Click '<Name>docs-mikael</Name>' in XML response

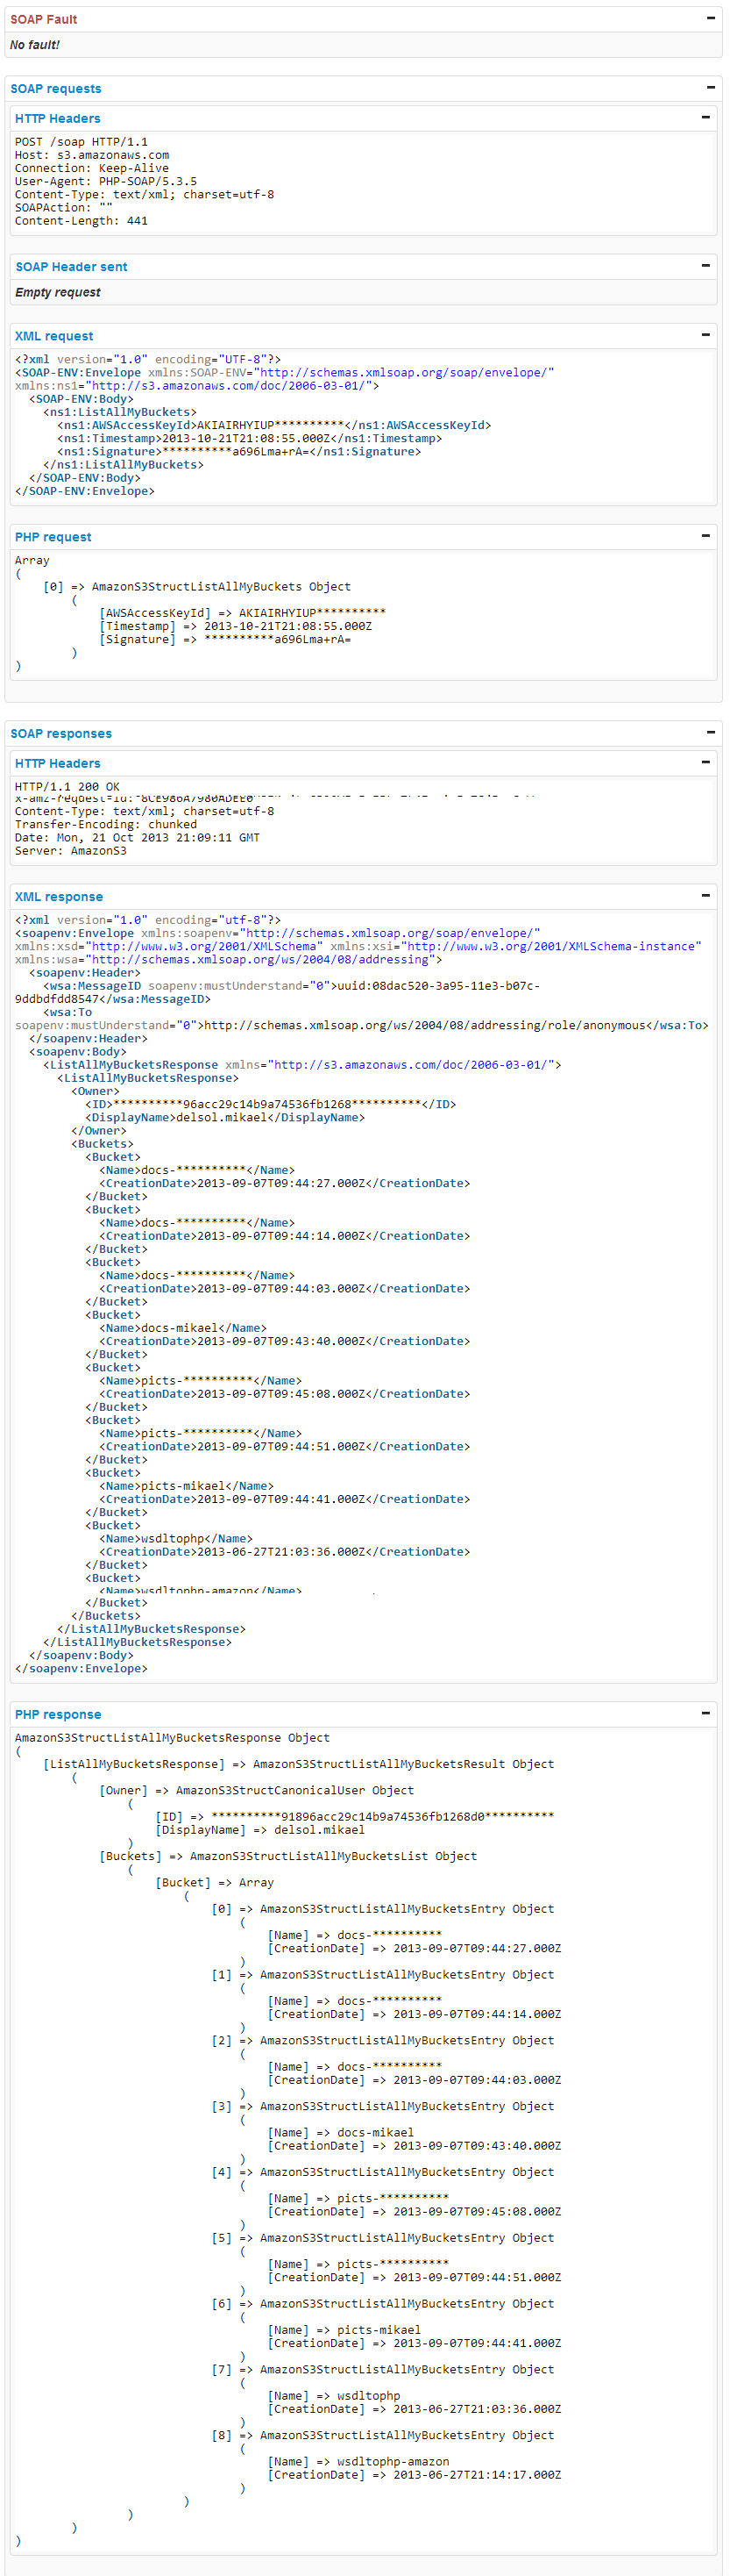point(183,1328)
